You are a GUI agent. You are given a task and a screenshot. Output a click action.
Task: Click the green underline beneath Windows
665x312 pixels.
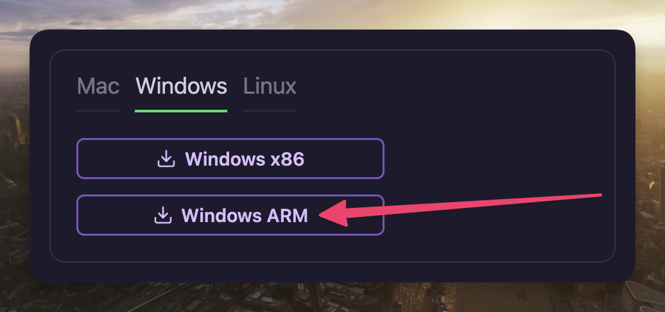181,111
